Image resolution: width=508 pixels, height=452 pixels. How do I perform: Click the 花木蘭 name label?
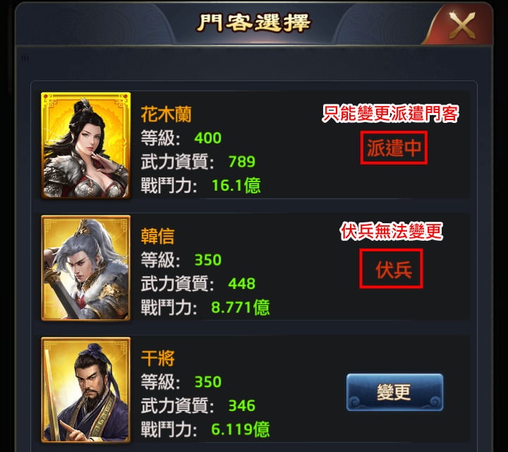point(167,114)
